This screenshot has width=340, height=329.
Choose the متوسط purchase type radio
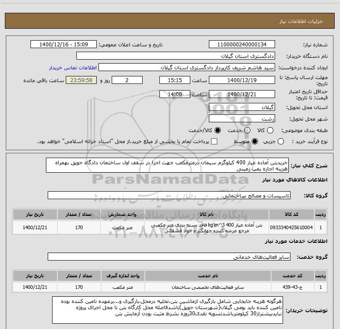pyautogui.click(x=255, y=142)
